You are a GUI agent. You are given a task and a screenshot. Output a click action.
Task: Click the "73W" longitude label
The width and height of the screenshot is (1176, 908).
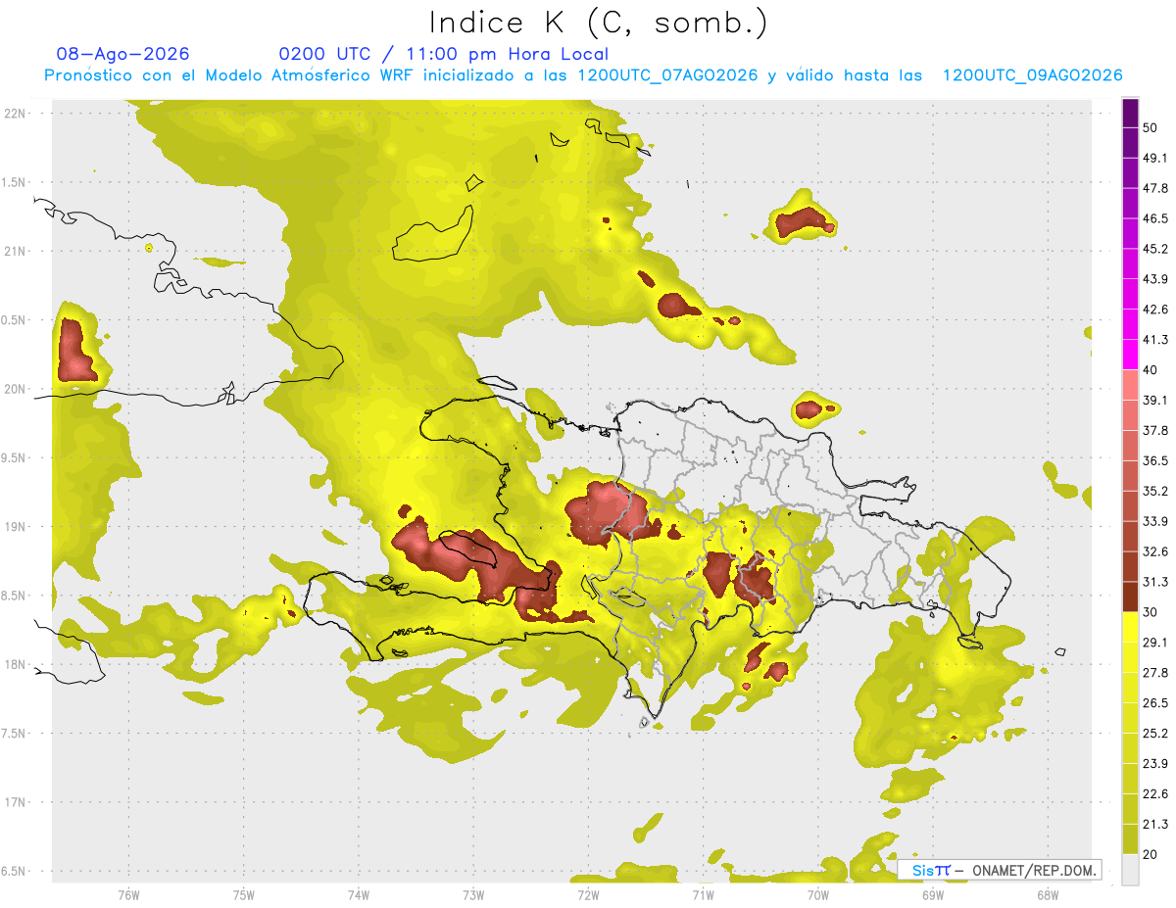point(473,895)
